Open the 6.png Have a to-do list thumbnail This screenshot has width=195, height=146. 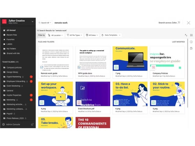tap(130, 94)
